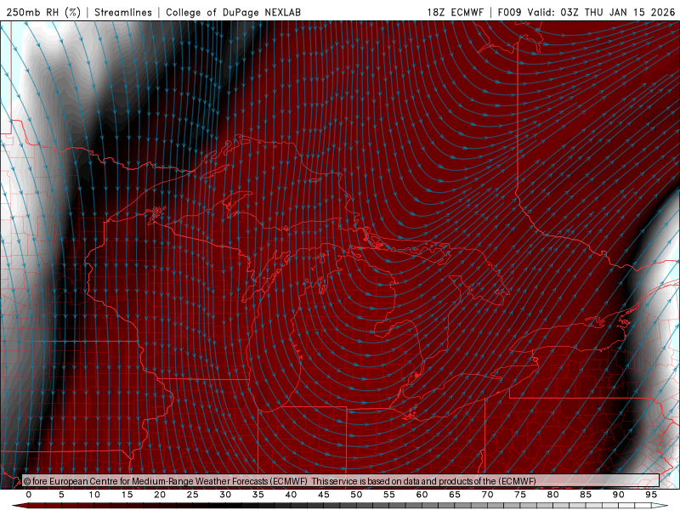Click the '40' value on the color scale

[x=291, y=495]
